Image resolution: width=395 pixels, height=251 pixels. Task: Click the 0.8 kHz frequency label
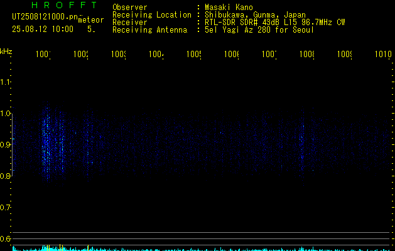pyautogui.click(x=6, y=176)
